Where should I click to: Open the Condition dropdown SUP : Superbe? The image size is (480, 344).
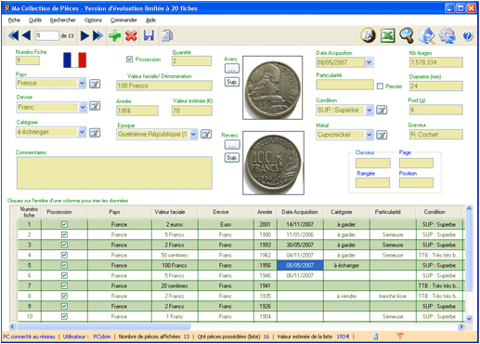[x=370, y=110]
